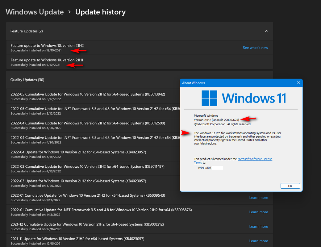Click the Windows 11 logo icon
Screen dimensions: 321x247
(x=209, y=98)
